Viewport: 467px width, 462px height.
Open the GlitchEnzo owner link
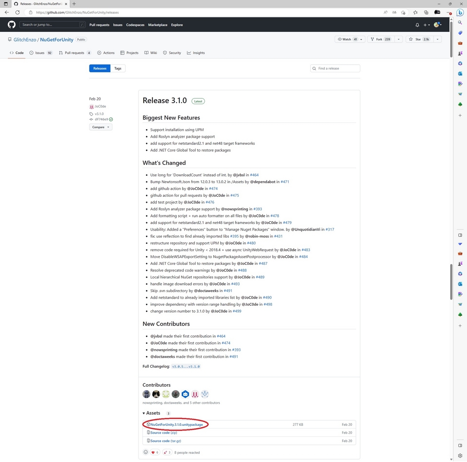point(25,40)
